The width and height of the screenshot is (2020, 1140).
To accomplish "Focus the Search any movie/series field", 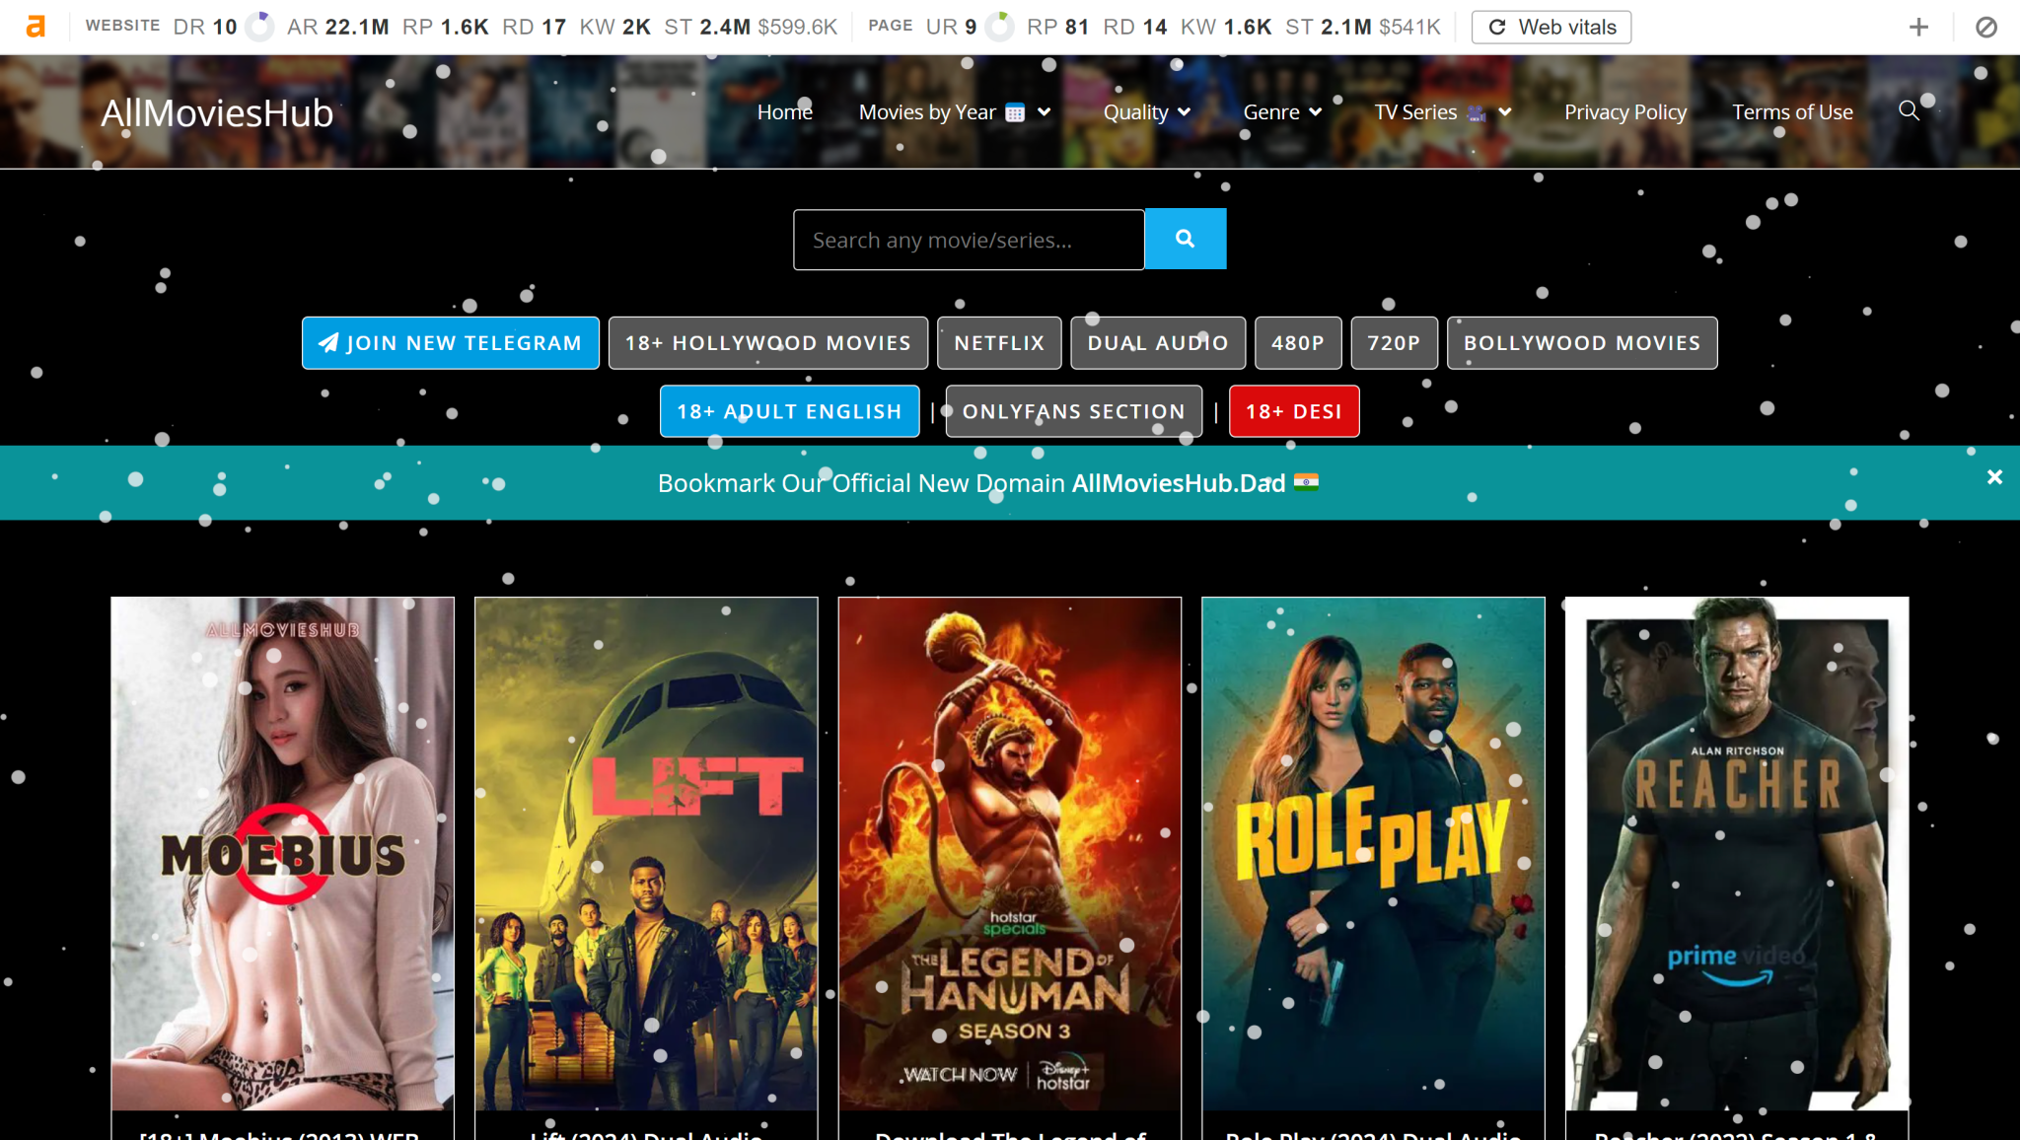I will click(x=969, y=240).
